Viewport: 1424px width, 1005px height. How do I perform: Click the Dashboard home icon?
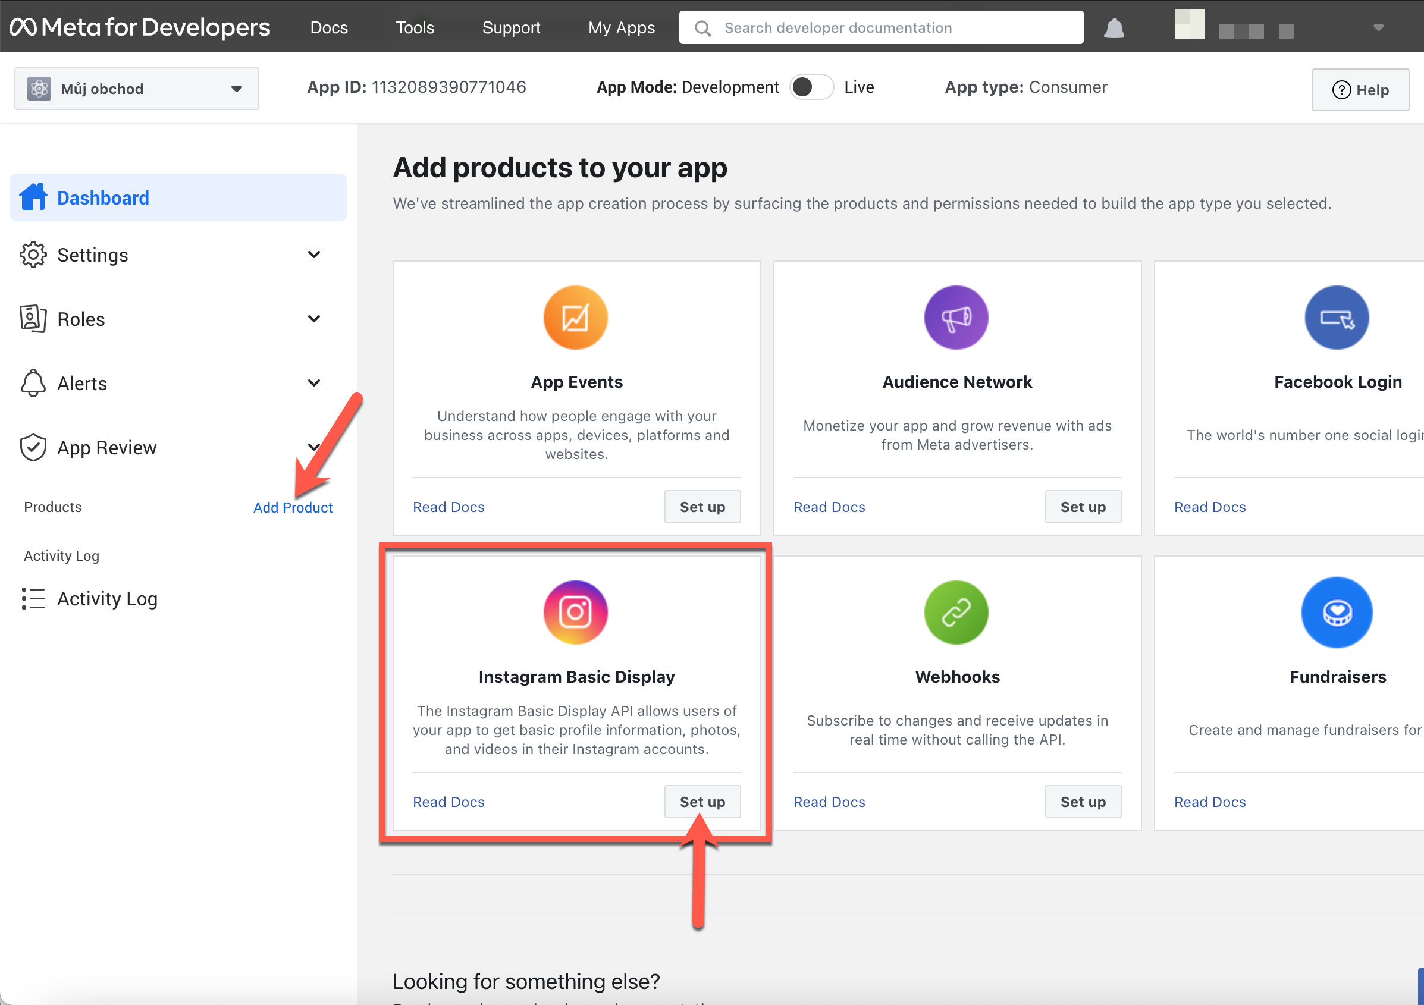(33, 196)
